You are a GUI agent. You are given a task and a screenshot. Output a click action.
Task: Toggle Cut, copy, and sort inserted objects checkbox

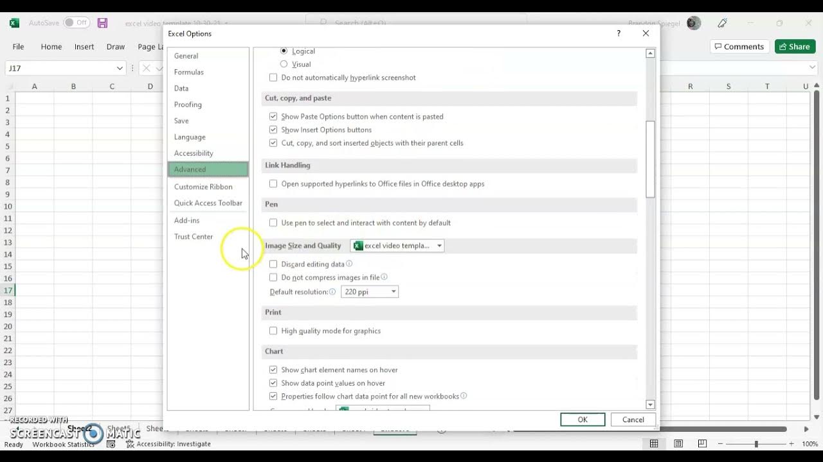[x=273, y=143]
